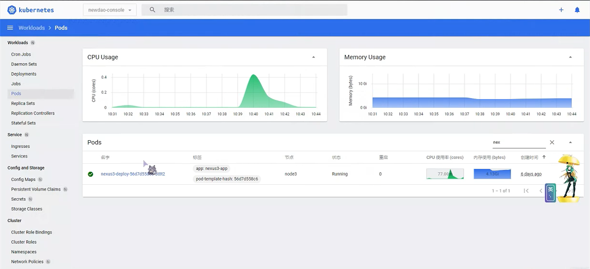The height and width of the screenshot is (269, 590).
Task: Collapse the Pods list card
Action: click(x=570, y=142)
